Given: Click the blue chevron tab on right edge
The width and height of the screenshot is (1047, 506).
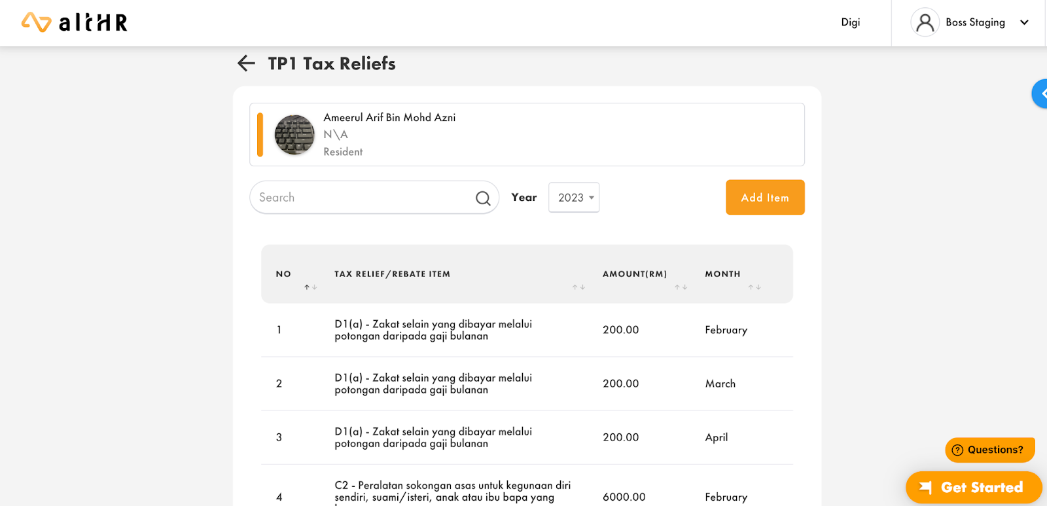Looking at the screenshot, I should pyautogui.click(x=1041, y=94).
